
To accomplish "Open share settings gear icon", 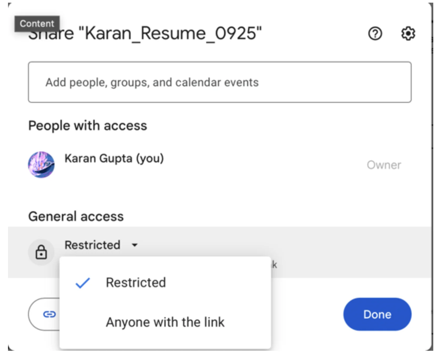I will point(408,34).
